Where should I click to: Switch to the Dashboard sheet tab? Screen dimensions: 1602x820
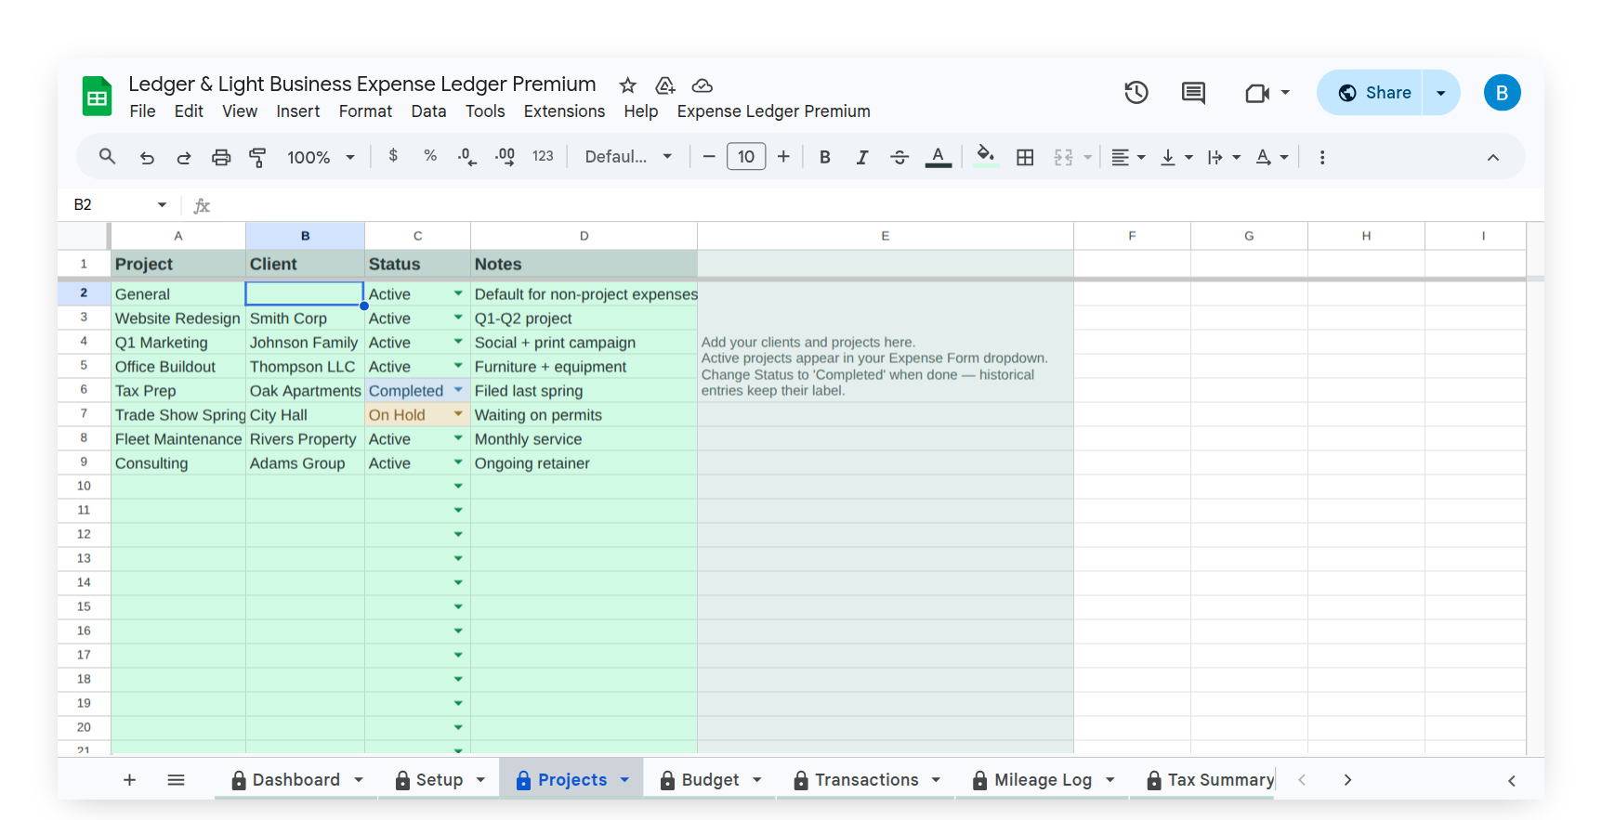(296, 780)
